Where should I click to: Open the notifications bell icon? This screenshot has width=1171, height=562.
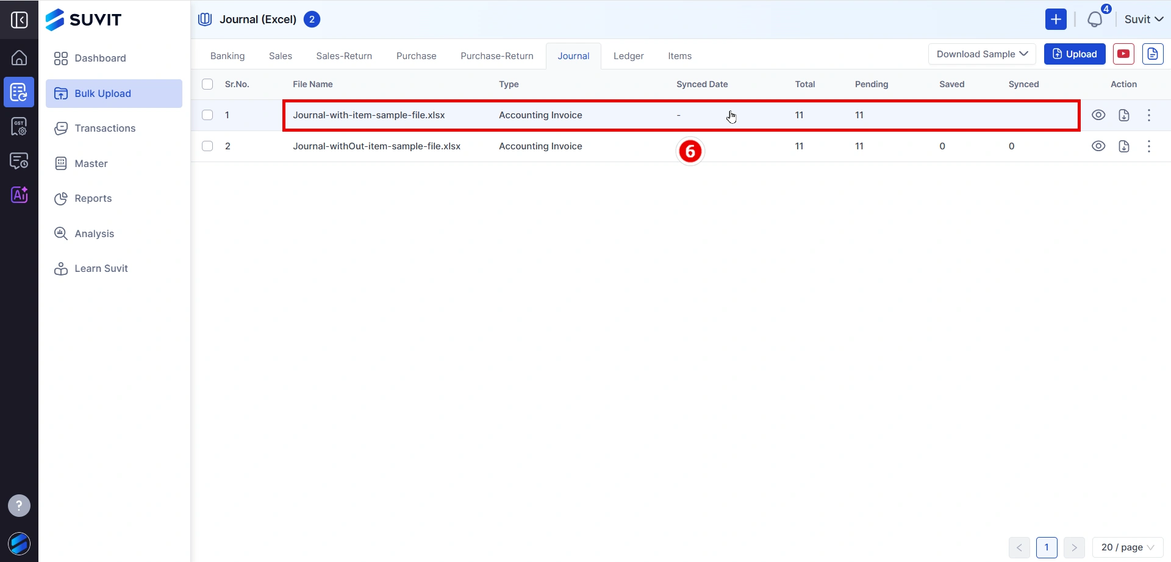click(1095, 19)
